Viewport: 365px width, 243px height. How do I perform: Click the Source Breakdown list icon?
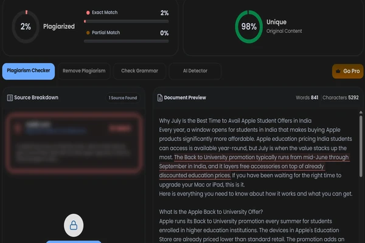coord(10,98)
